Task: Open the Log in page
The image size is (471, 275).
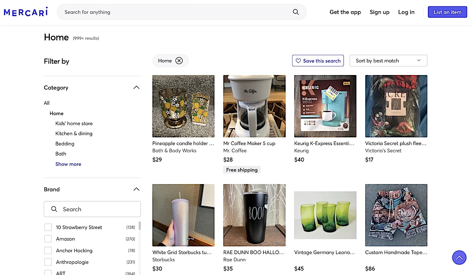Action: pyautogui.click(x=406, y=12)
